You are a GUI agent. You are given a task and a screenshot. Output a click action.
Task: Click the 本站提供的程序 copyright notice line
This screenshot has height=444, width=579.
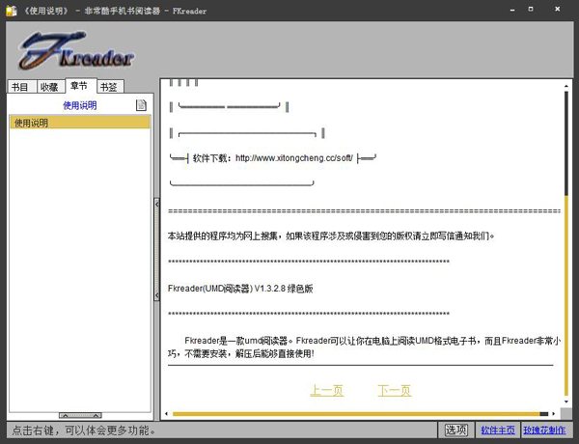tap(331, 236)
